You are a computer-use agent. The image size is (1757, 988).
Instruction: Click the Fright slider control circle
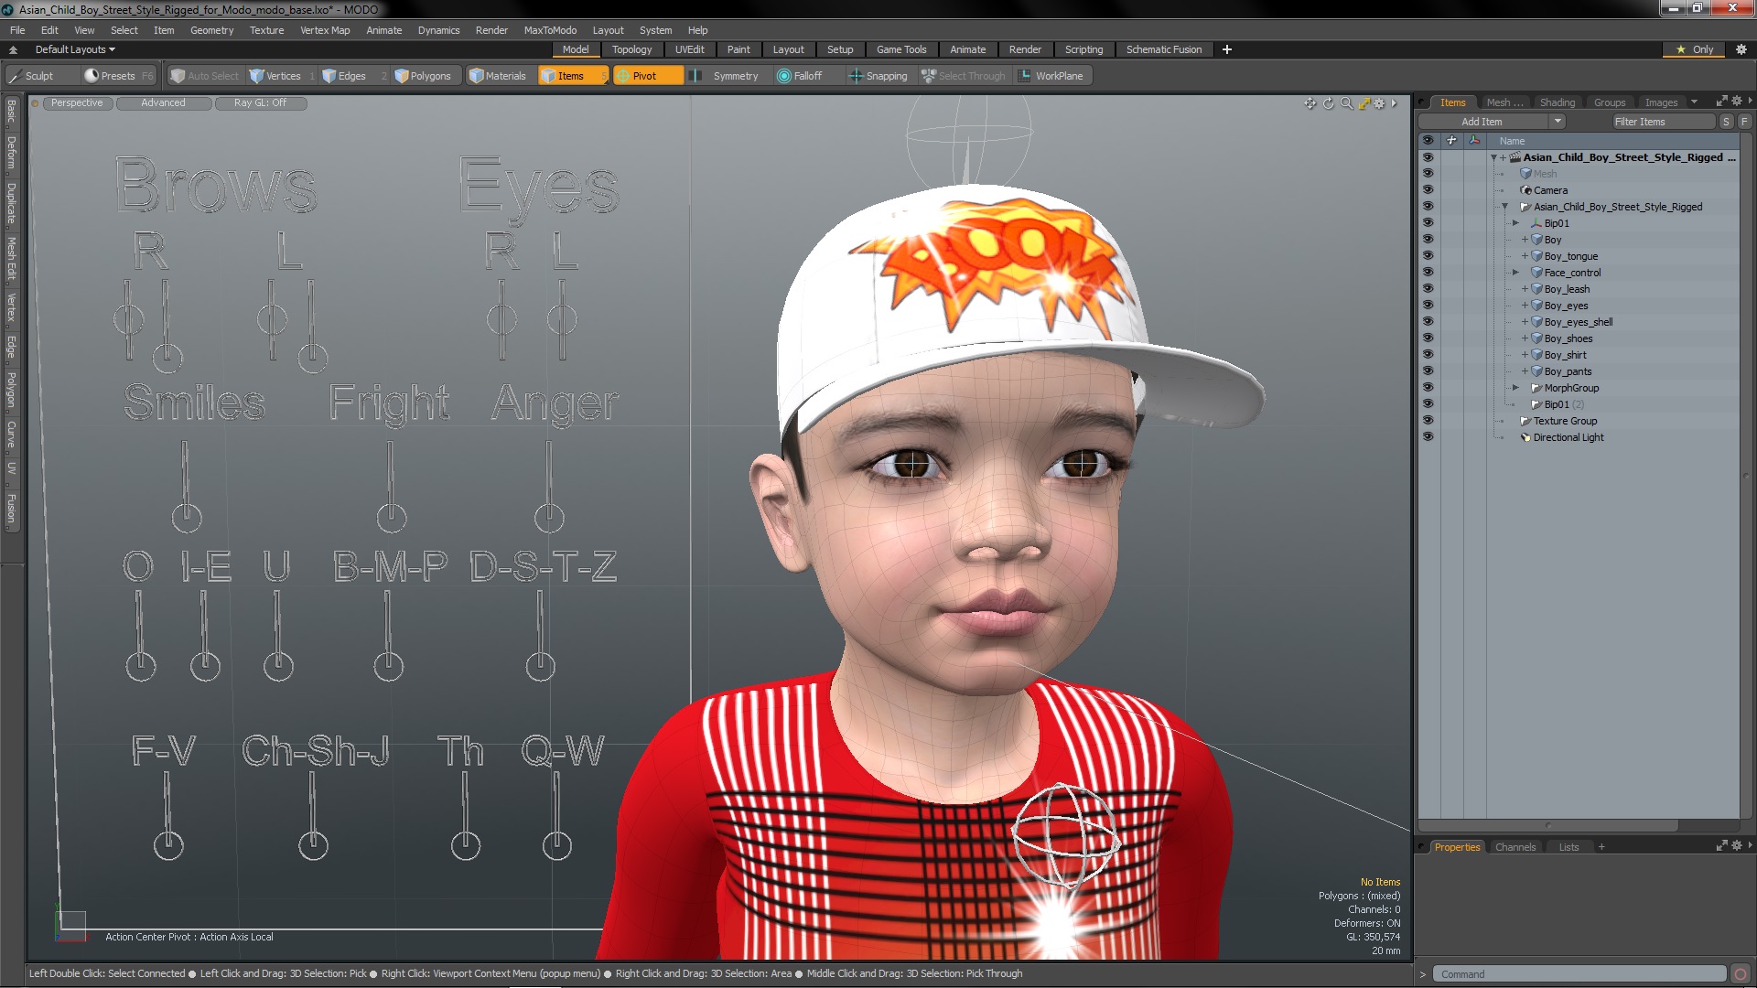tap(392, 518)
